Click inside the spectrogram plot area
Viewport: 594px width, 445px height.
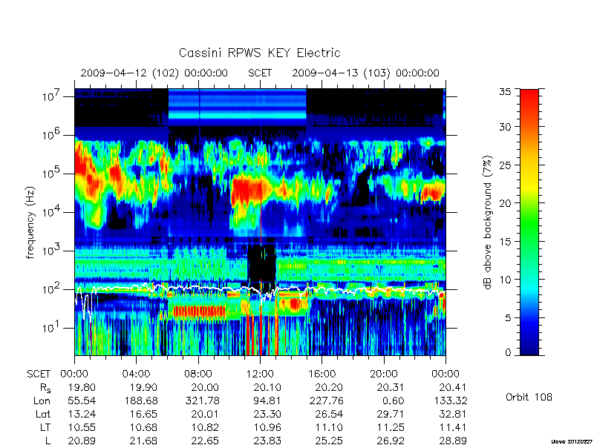coord(260,222)
